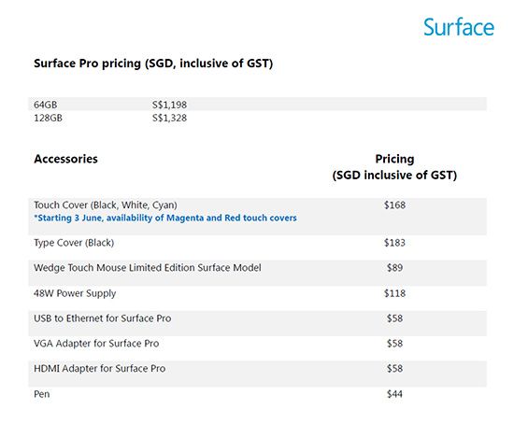Click the Accessories column heading
Image resolution: width=514 pixels, height=424 pixels.
pos(66,159)
